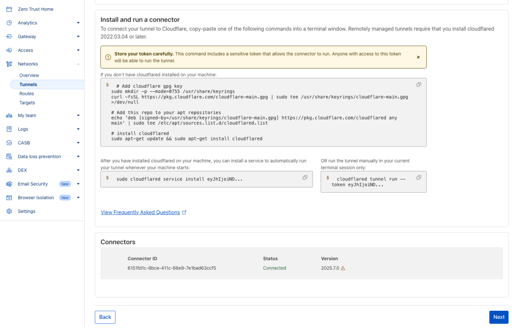Image resolution: width=519 pixels, height=328 pixels.
Task: Click the Data loss prevention icon
Action: coord(9,157)
